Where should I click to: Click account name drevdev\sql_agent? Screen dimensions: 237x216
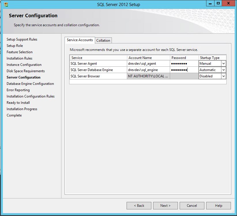pyautogui.click(x=148, y=64)
